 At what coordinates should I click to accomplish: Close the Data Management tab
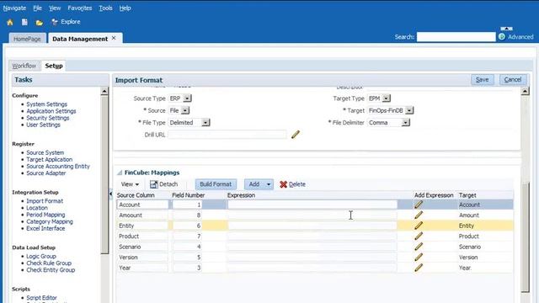pyautogui.click(x=114, y=38)
